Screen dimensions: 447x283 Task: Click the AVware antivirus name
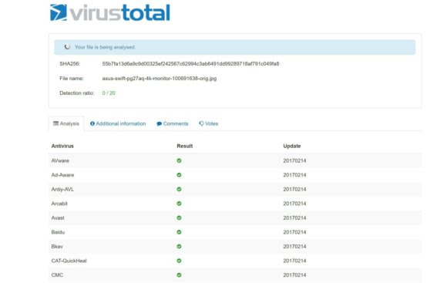click(x=60, y=160)
